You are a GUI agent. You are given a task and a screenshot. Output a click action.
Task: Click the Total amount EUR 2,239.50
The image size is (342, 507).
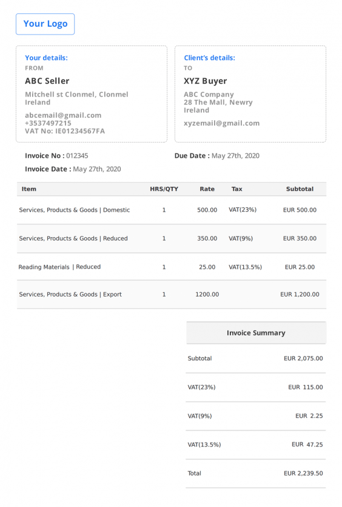(303, 474)
